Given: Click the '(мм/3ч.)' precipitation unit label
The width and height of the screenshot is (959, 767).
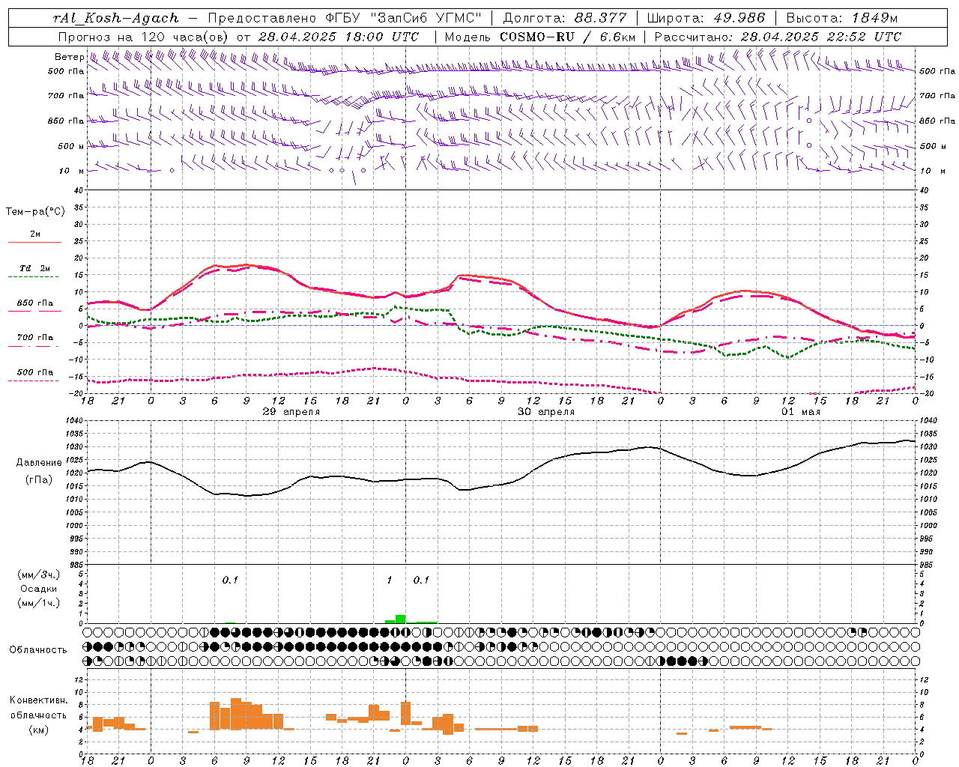Looking at the screenshot, I should 39,575.
